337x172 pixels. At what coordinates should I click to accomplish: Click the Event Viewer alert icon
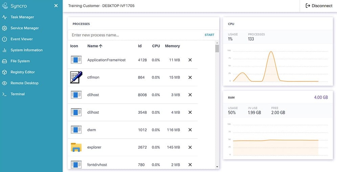click(x=4, y=39)
